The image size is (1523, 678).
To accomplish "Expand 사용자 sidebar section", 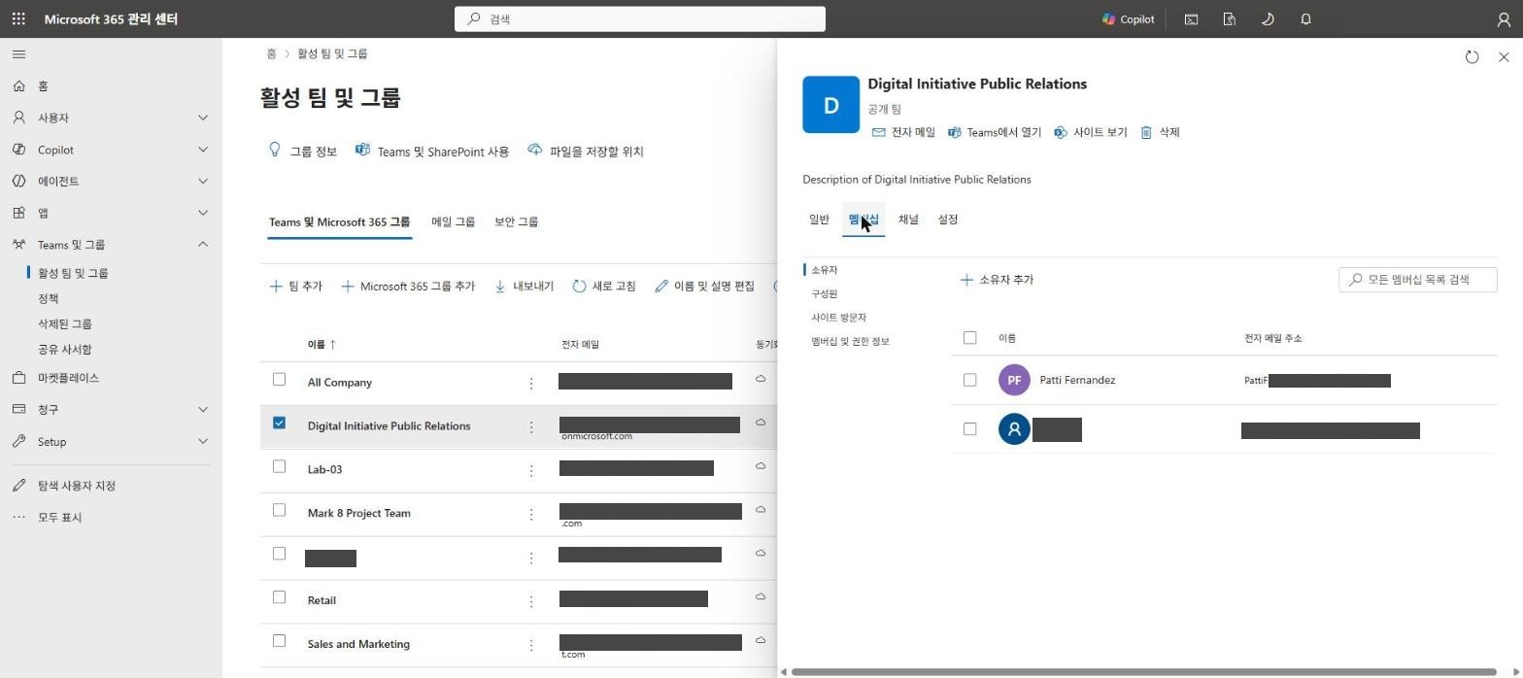I will tap(111, 118).
